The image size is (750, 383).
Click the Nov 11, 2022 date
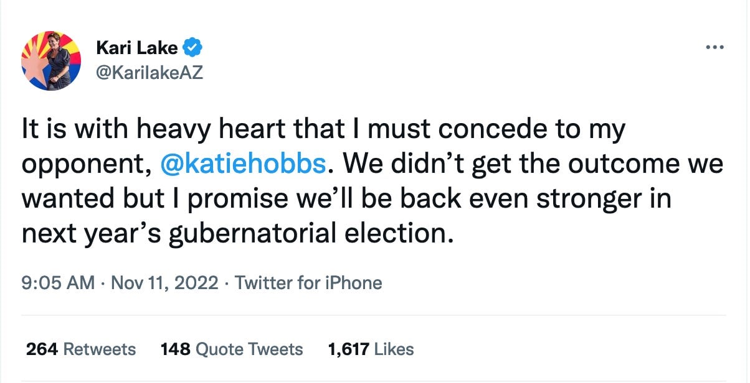click(164, 284)
